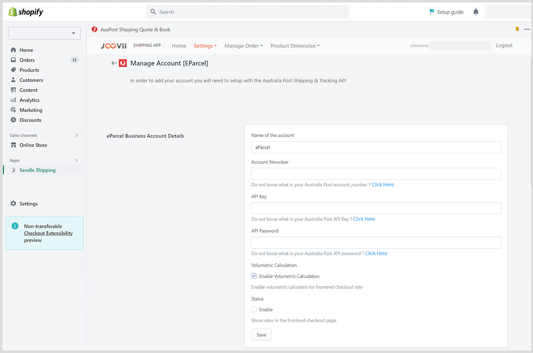The image size is (533, 353).
Task: Click the pin icon for app
Action: tap(517, 29)
